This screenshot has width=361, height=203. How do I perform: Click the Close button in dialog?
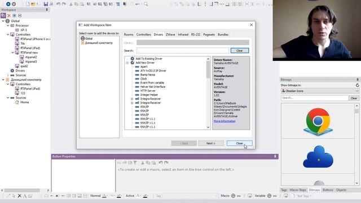coord(239,143)
